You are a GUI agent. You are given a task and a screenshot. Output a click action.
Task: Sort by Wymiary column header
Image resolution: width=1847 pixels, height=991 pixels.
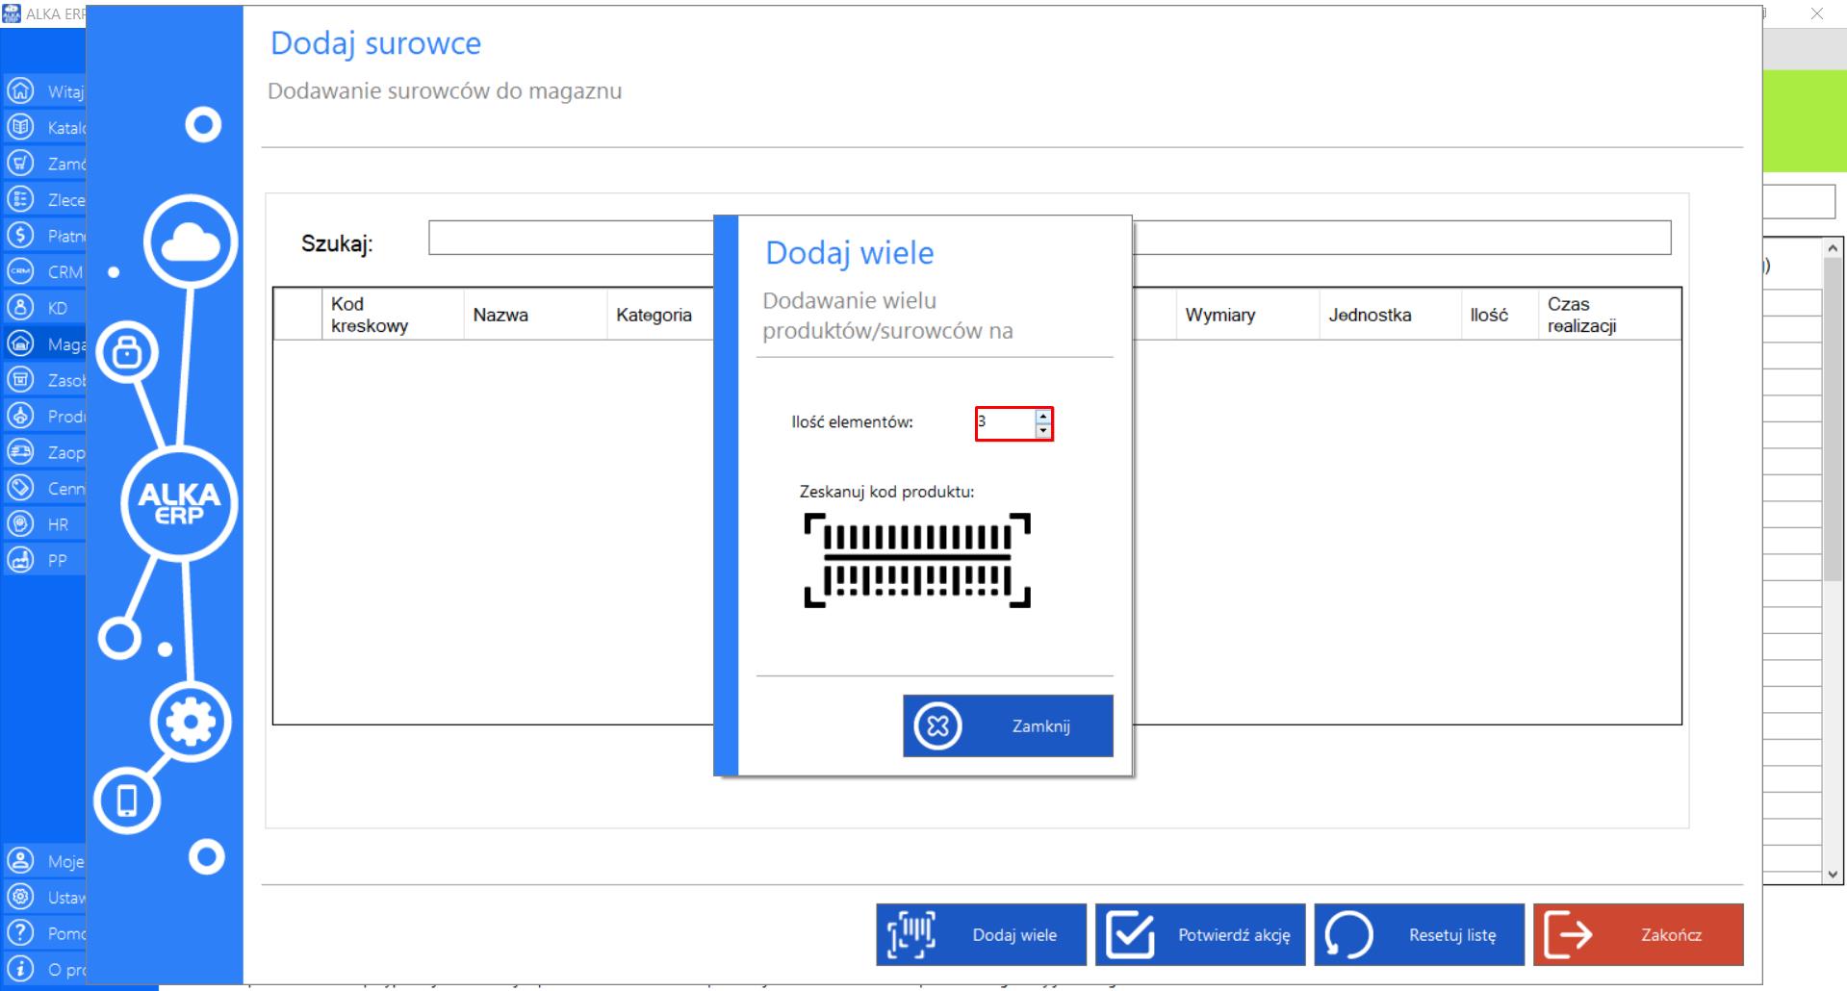1247,315
